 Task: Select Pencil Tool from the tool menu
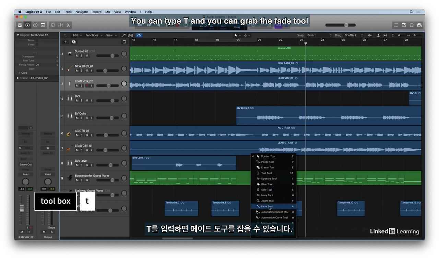click(274, 162)
